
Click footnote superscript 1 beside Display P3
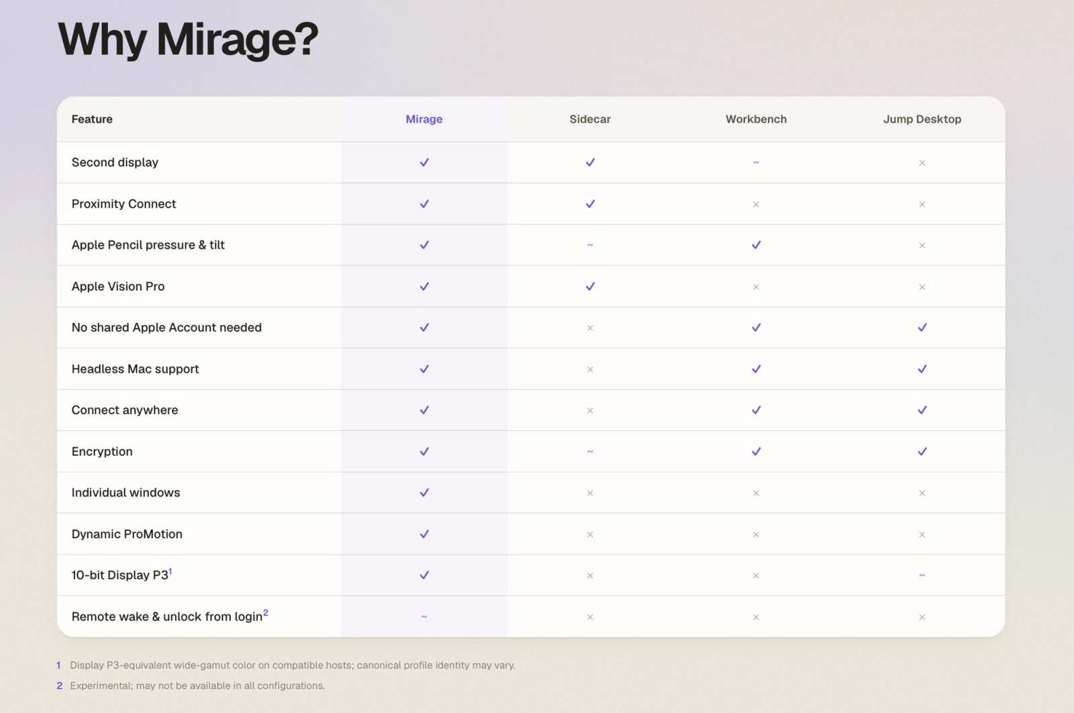click(170, 571)
